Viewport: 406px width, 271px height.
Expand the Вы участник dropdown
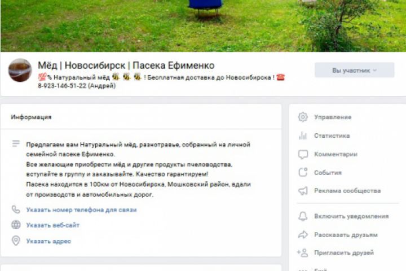pos(354,70)
